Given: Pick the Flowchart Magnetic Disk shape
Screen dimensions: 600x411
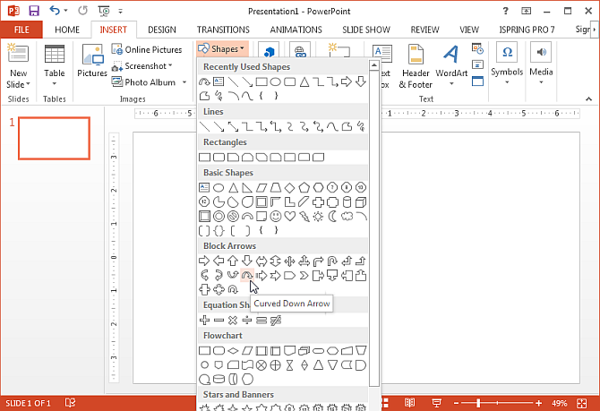Looking at the screenshot, I should coord(219,380).
